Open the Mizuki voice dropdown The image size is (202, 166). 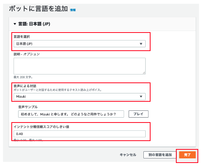pos(79,96)
